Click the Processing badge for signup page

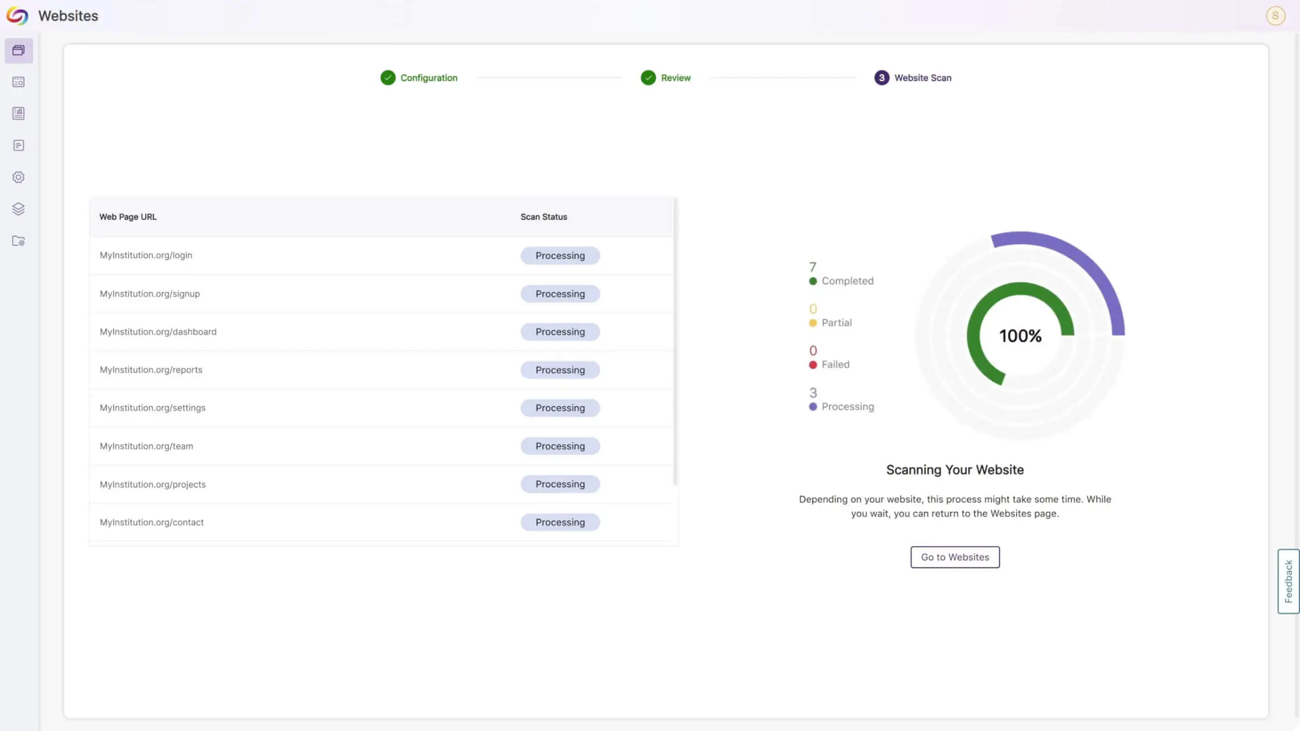560,293
